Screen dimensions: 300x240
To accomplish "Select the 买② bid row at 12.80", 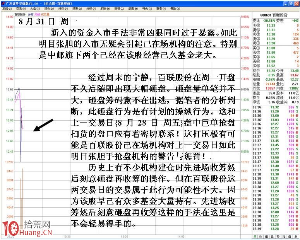I will (276, 52).
